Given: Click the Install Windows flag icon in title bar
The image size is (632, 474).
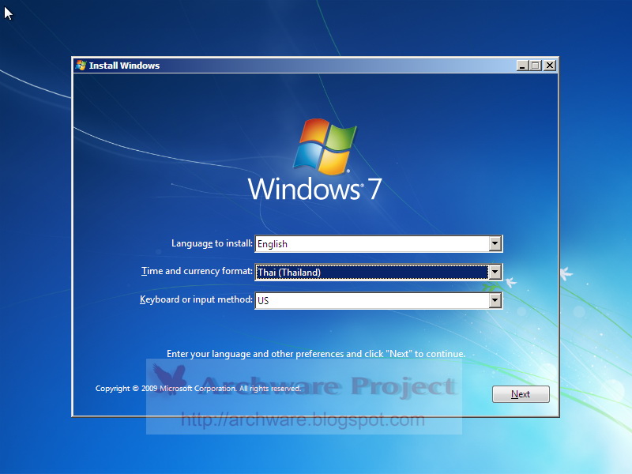Looking at the screenshot, I should pyautogui.click(x=81, y=66).
